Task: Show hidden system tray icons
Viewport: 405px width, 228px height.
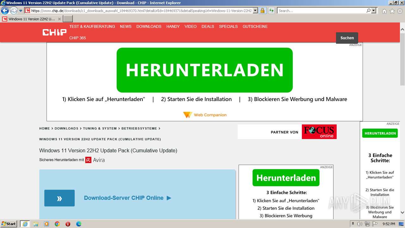Action: click(353, 224)
